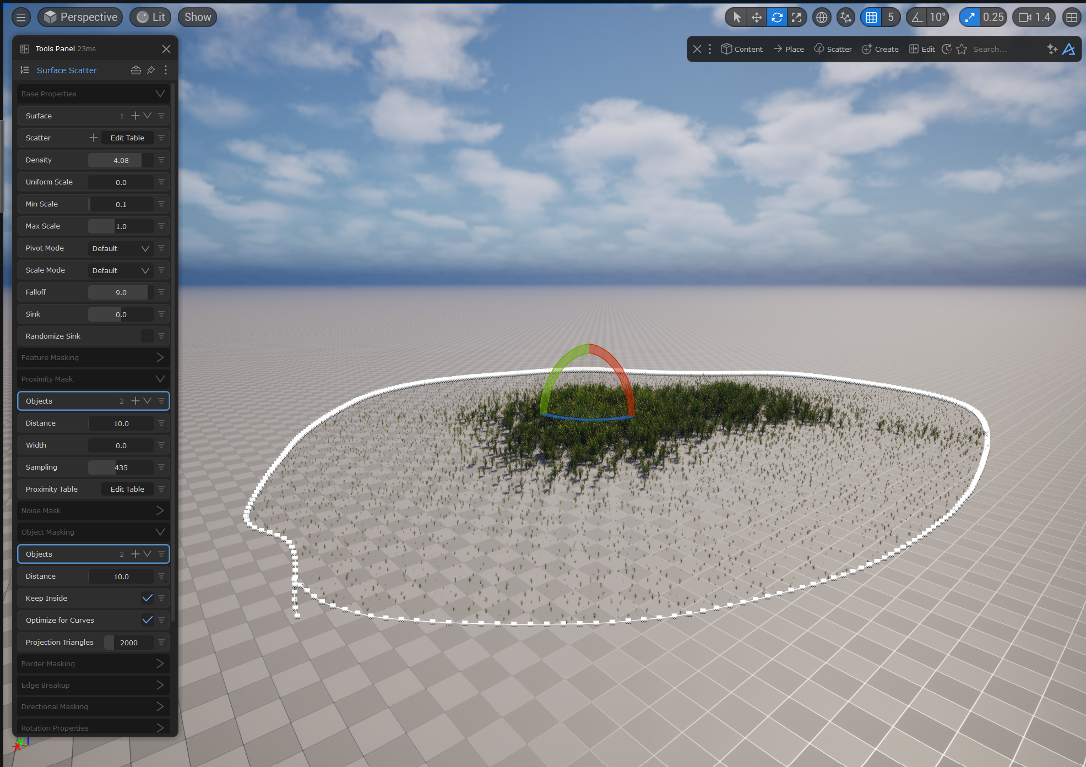Open the Edit tab
Viewport: 1086px width, 767px height.
coord(922,49)
